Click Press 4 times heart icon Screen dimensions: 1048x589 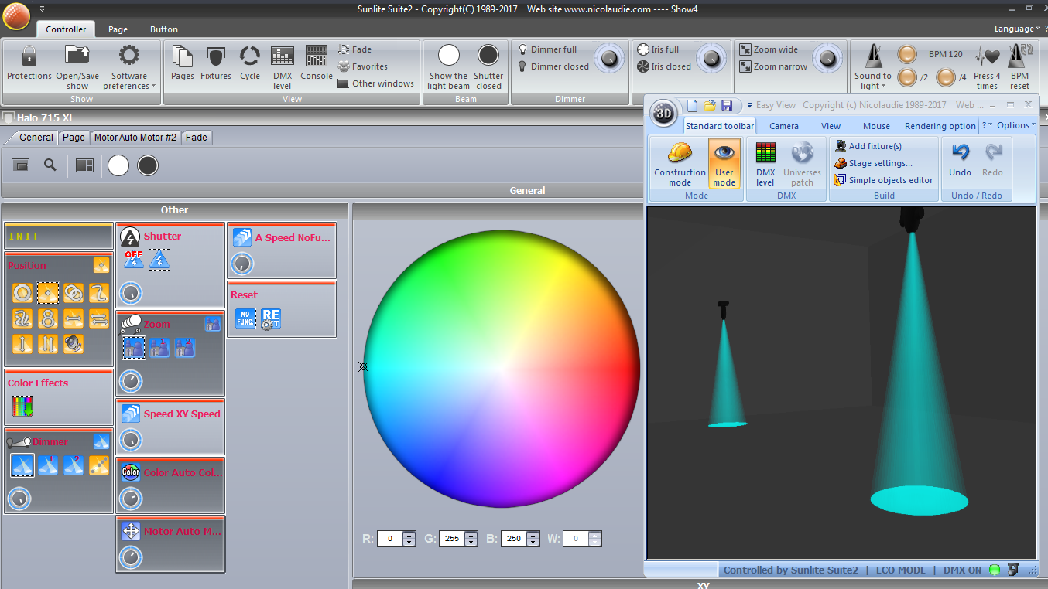pyautogui.click(x=987, y=57)
